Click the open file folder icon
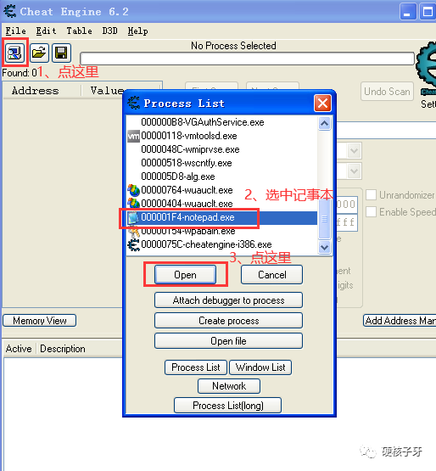Screen dimensions: 436x471 (39, 53)
